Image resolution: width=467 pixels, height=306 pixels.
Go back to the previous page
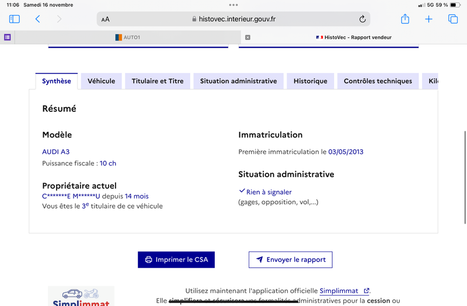click(37, 19)
